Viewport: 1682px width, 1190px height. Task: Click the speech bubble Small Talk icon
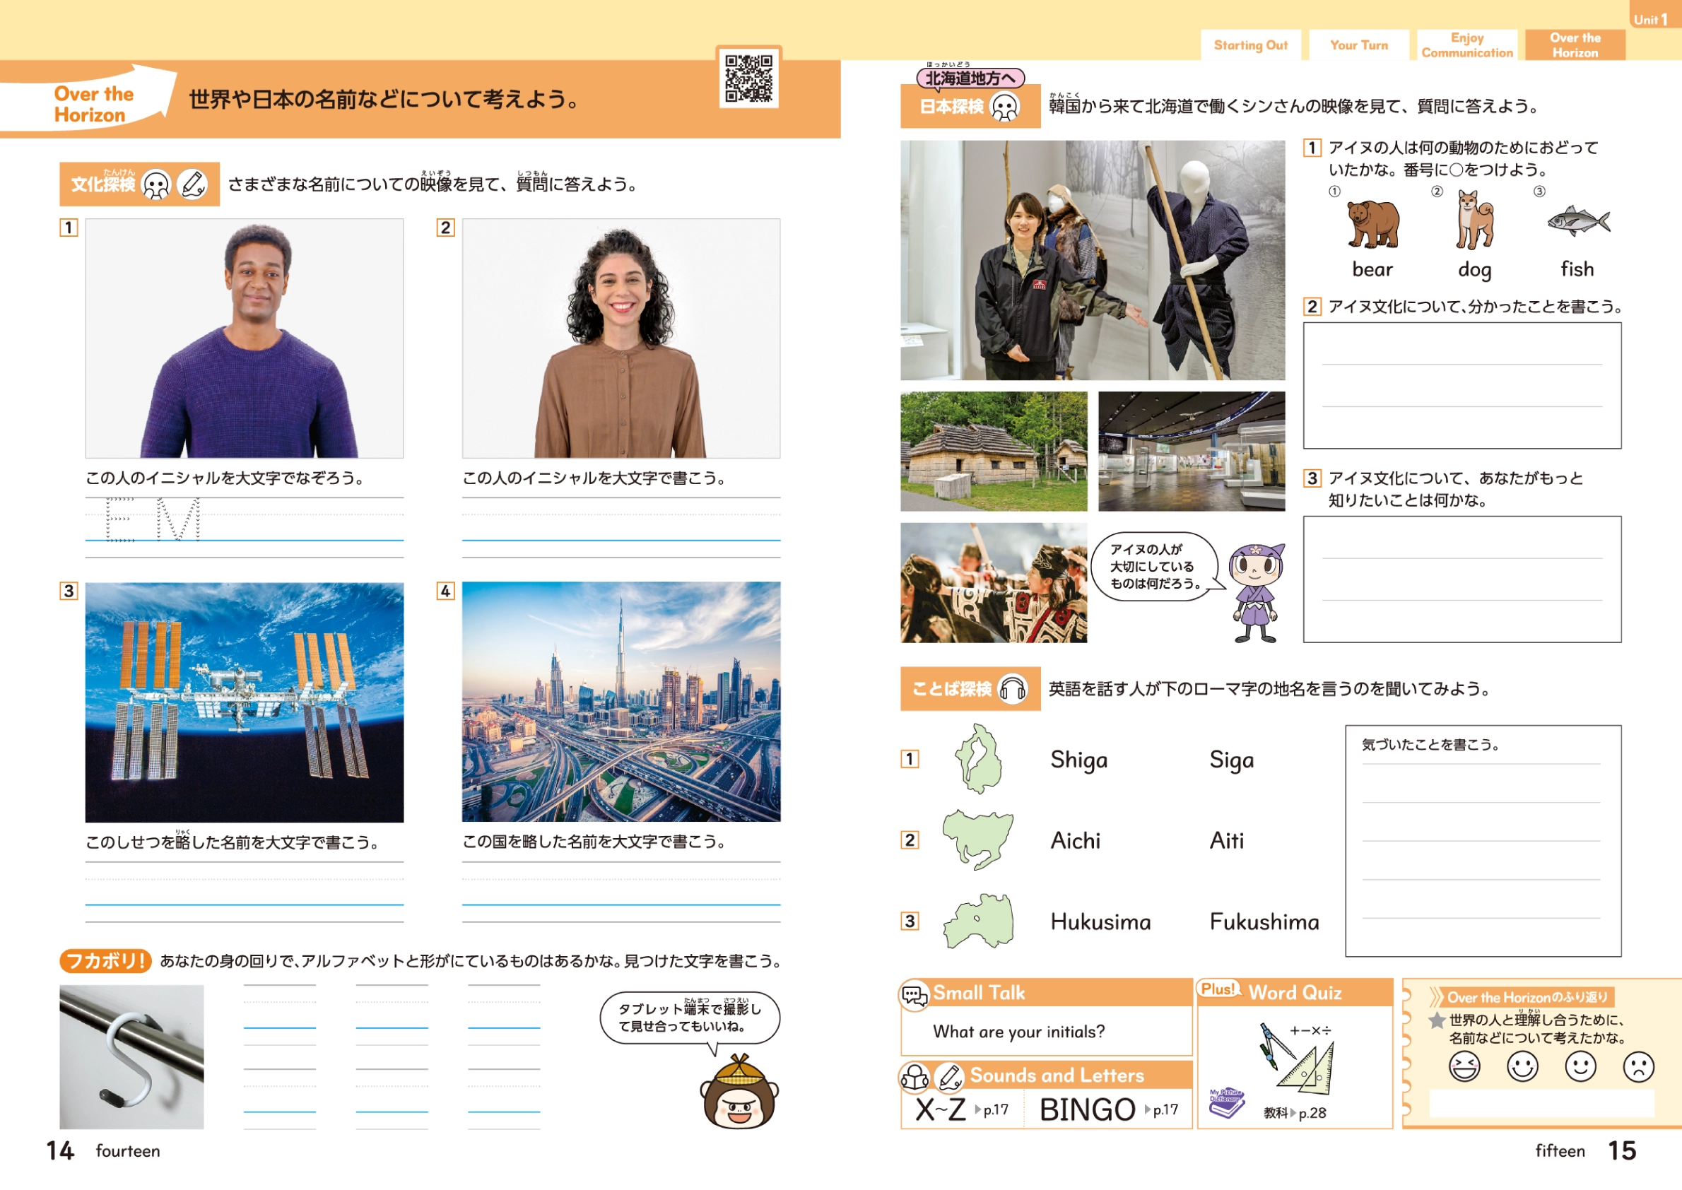tap(914, 994)
